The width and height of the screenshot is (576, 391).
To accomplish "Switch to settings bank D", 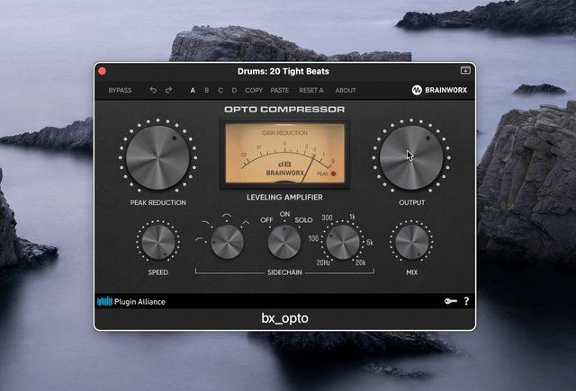I will 234,90.
